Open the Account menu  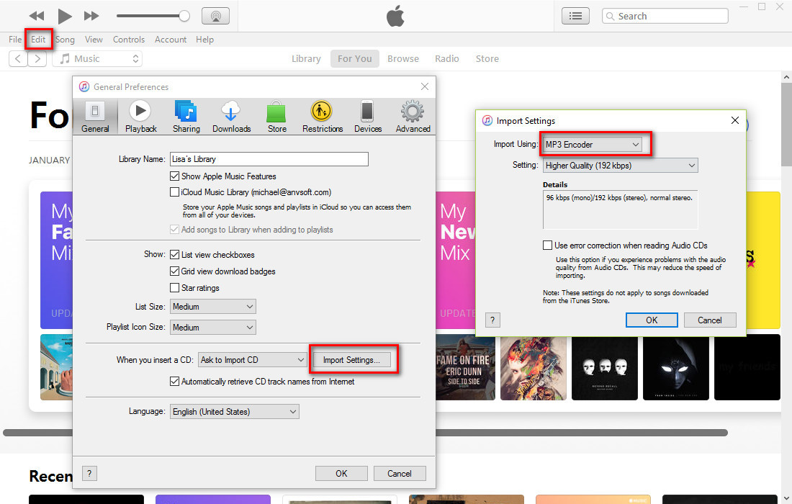(x=171, y=40)
